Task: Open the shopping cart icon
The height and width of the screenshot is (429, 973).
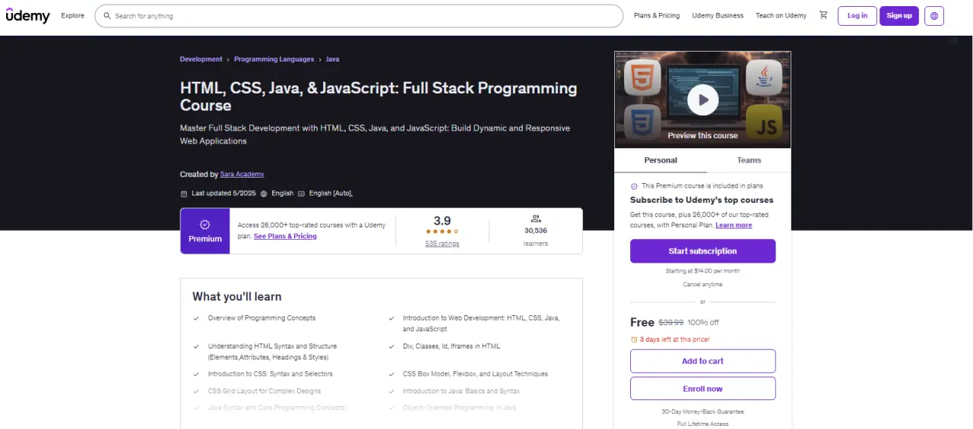Action: pos(823,15)
